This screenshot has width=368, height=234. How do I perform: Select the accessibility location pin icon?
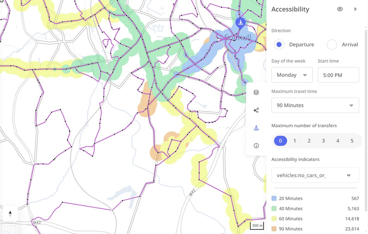click(256, 127)
